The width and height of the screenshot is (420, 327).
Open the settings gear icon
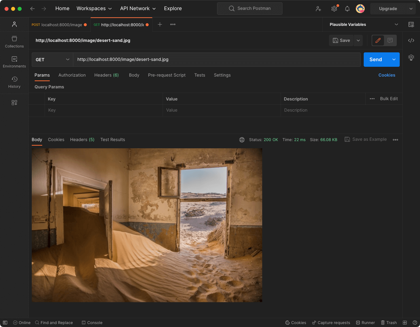pyautogui.click(x=334, y=9)
